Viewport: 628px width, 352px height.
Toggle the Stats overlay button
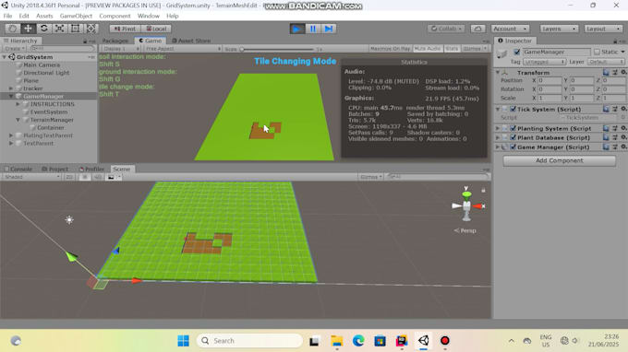pos(452,48)
